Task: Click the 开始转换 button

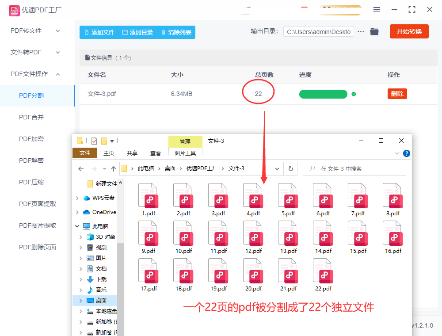Action: [x=409, y=31]
